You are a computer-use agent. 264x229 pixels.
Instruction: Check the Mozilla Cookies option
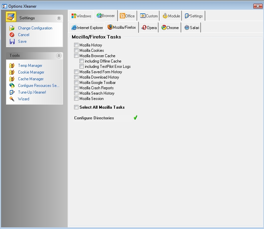(x=76, y=50)
